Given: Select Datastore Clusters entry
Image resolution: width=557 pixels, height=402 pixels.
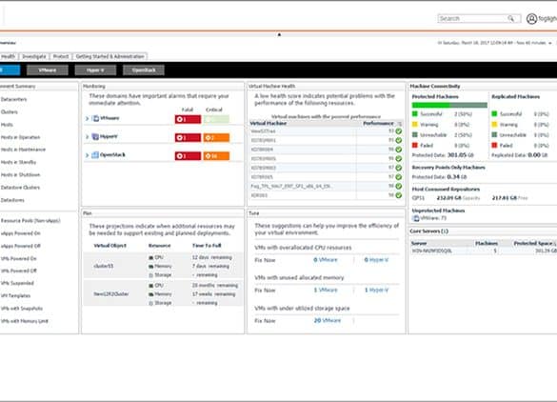Looking at the screenshot, I should [20, 188].
